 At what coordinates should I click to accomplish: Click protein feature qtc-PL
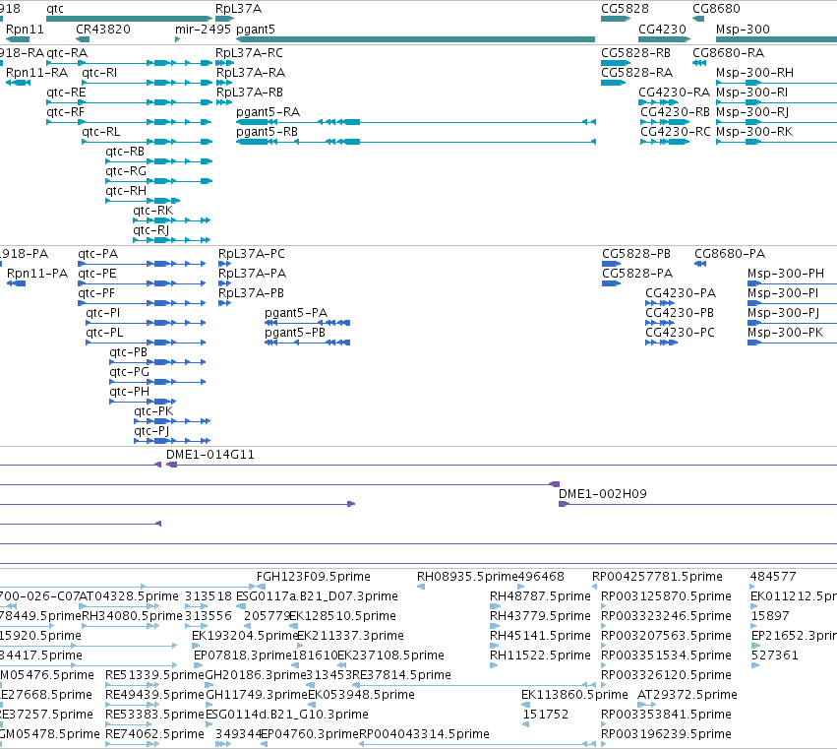pos(146,343)
